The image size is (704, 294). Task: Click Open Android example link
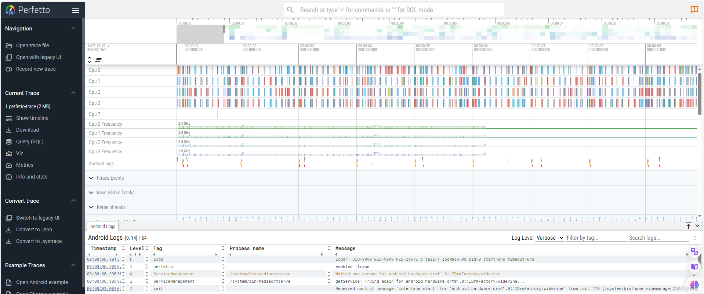pos(42,283)
